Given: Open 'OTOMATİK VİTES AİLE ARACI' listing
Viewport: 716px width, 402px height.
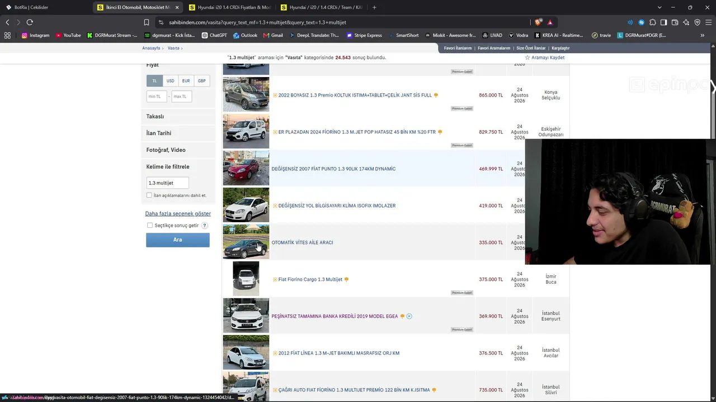Looking at the screenshot, I should point(302,242).
